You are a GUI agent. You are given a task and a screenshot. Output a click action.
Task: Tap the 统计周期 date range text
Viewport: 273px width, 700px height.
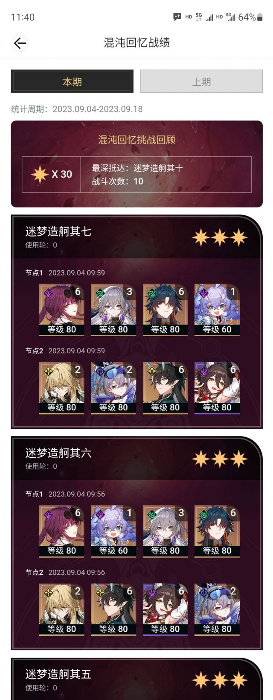[x=77, y=109]
